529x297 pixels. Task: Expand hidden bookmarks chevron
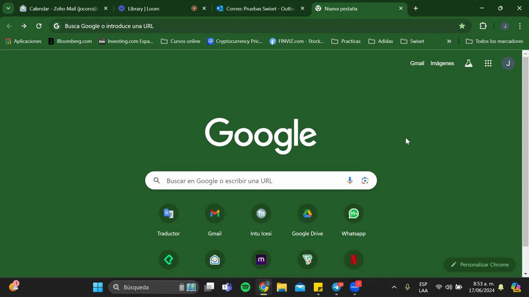(x=449, y=41)
